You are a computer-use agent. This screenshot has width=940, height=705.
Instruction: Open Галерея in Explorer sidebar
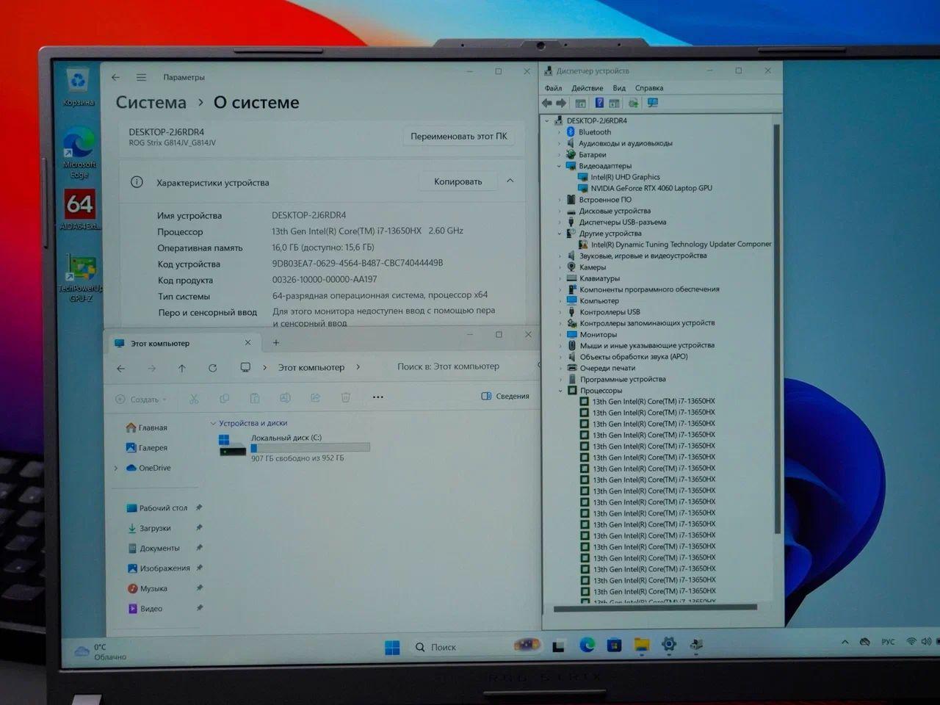pyautogui.click(x=146, y=447)
